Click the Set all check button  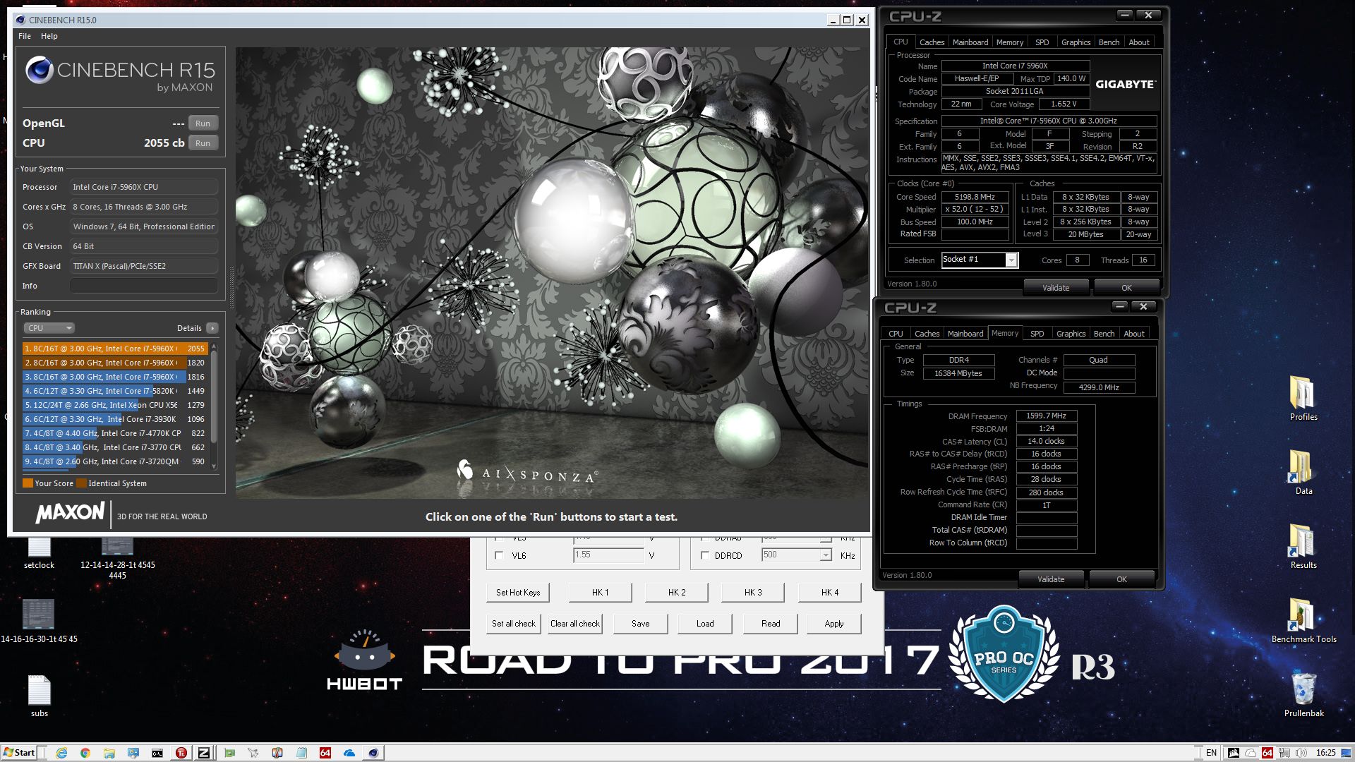coord(514,624)
